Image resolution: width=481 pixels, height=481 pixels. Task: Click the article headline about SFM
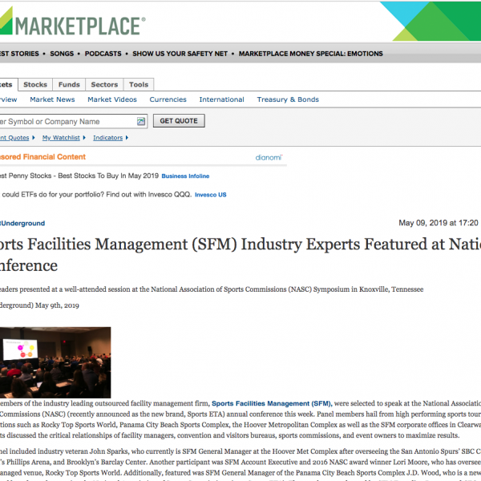click(240, 255)
